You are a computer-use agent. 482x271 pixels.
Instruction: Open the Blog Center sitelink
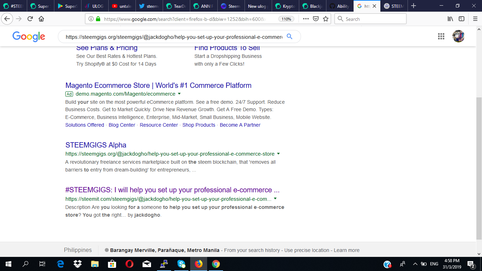point(122,125)
